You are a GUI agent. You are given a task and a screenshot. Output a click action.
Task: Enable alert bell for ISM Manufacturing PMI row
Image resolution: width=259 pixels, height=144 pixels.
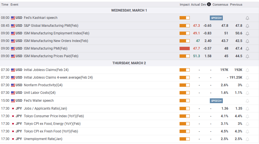247,49
